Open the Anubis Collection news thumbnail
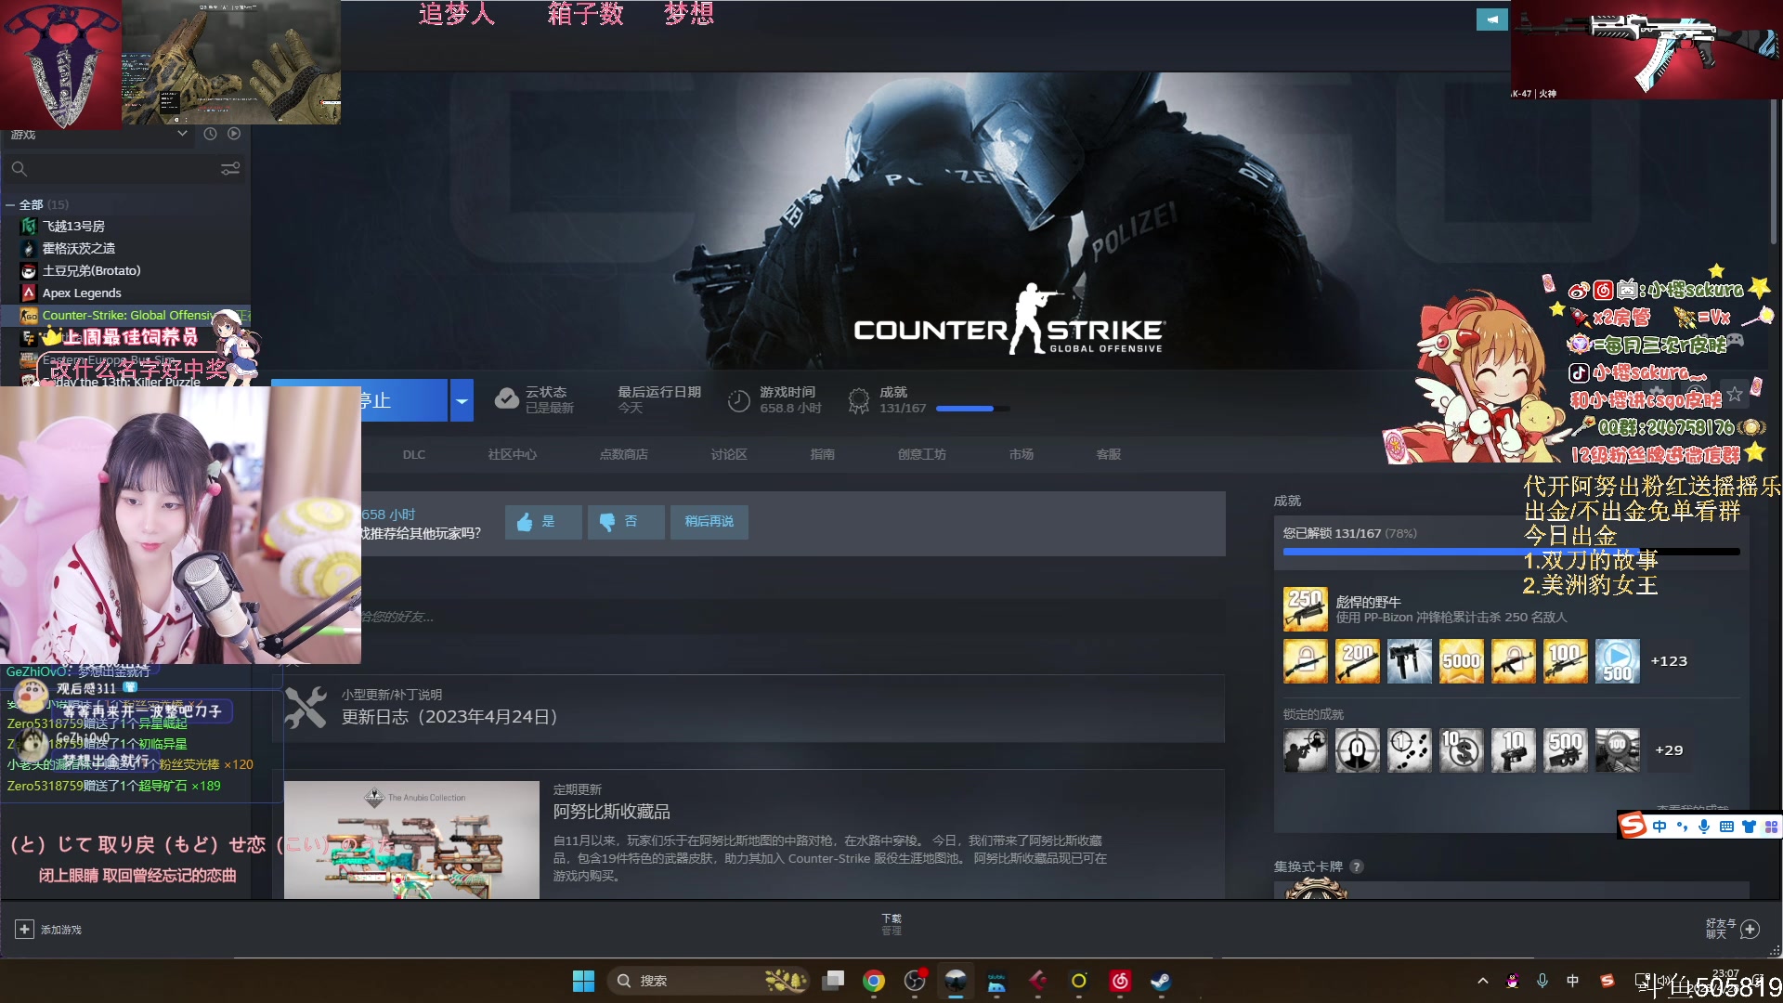1783x1003 pixels. [411, 840]
